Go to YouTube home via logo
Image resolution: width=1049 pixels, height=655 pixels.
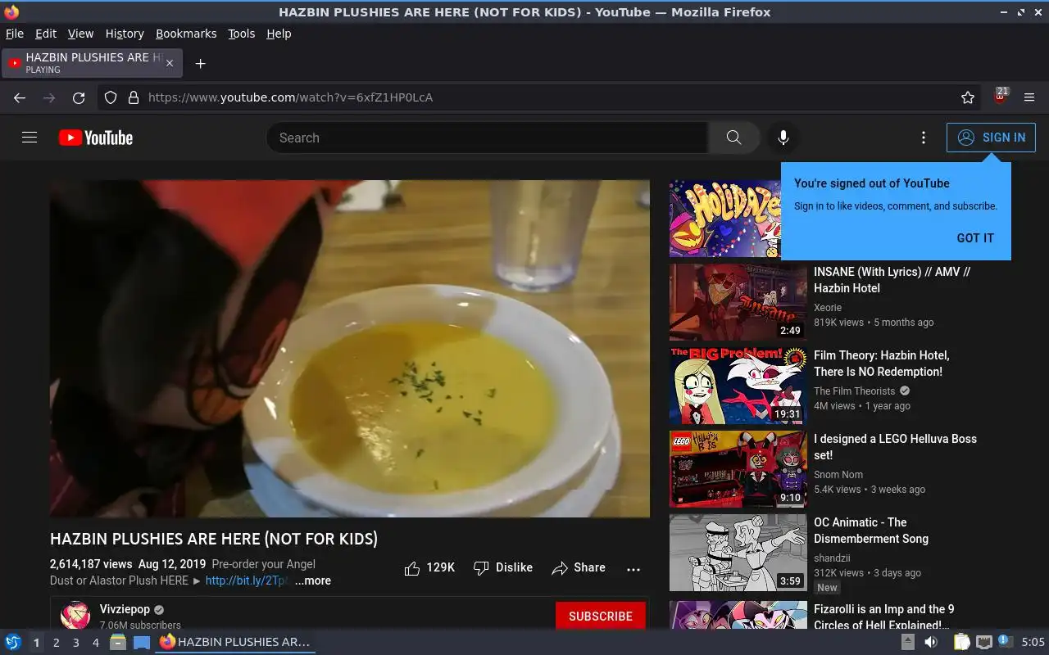click(96, 138)
